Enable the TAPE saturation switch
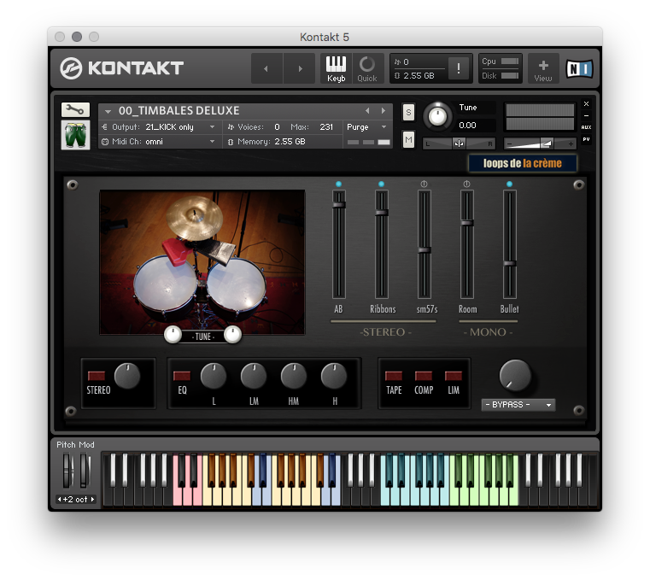The width and height of the screenshot is (650, 580). point(394,376)
